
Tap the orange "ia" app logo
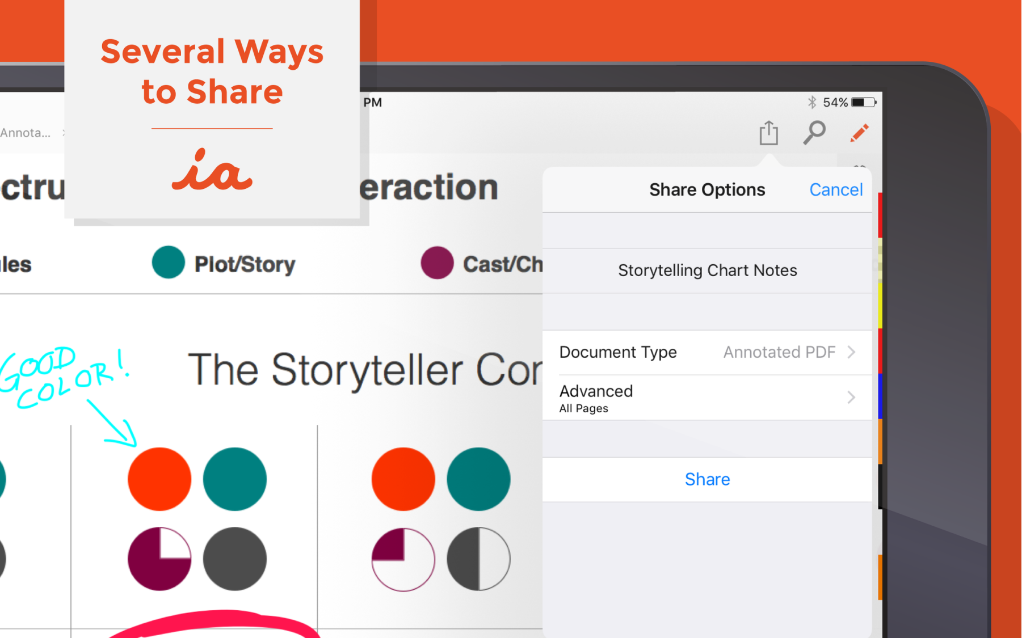212,171
